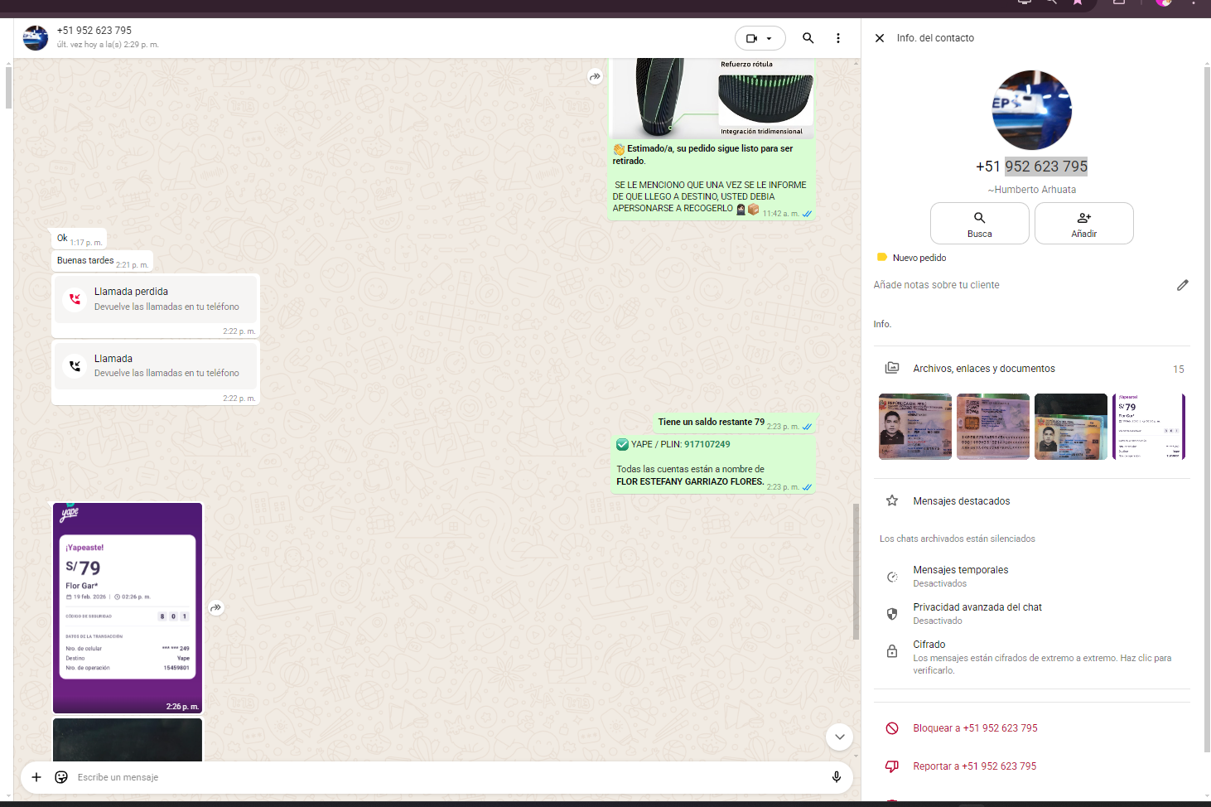1211x807 pixels.
Task: Click the scroll-to-bottom chevron button
Action: tap(839, 737)
